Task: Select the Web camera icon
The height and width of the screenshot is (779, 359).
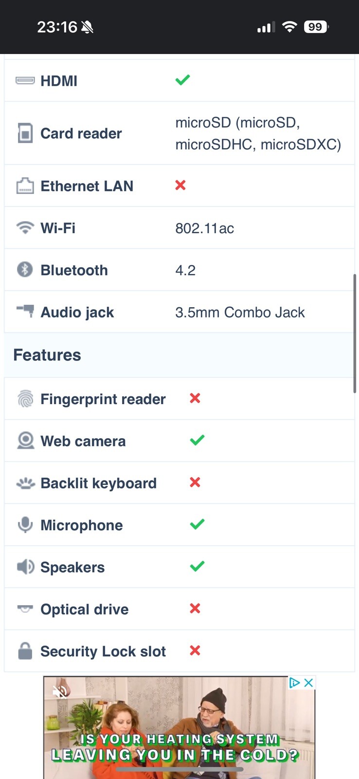Action: click(25, 441)
